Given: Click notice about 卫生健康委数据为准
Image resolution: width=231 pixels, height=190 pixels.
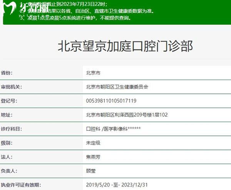Looking at the screenshot, I should (87, 11).
